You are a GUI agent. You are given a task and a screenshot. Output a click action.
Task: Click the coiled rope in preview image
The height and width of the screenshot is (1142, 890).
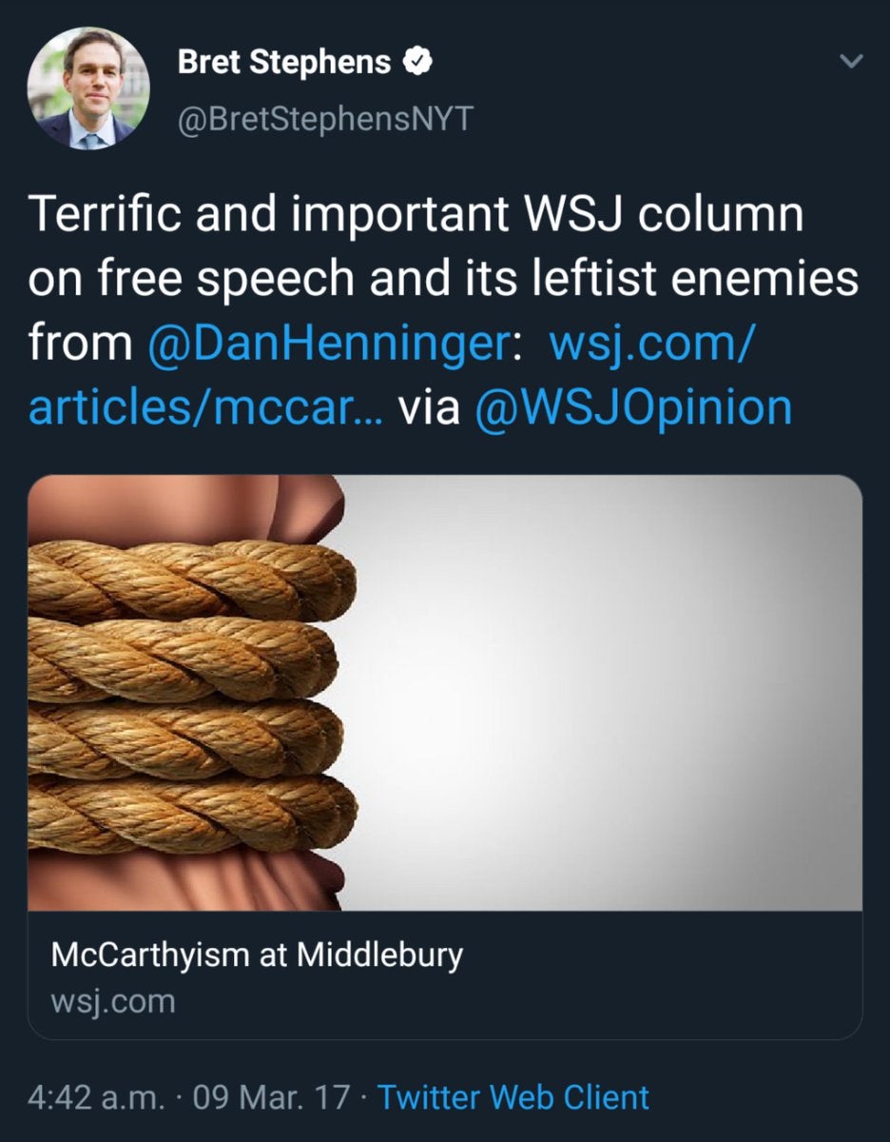[192, 695]
